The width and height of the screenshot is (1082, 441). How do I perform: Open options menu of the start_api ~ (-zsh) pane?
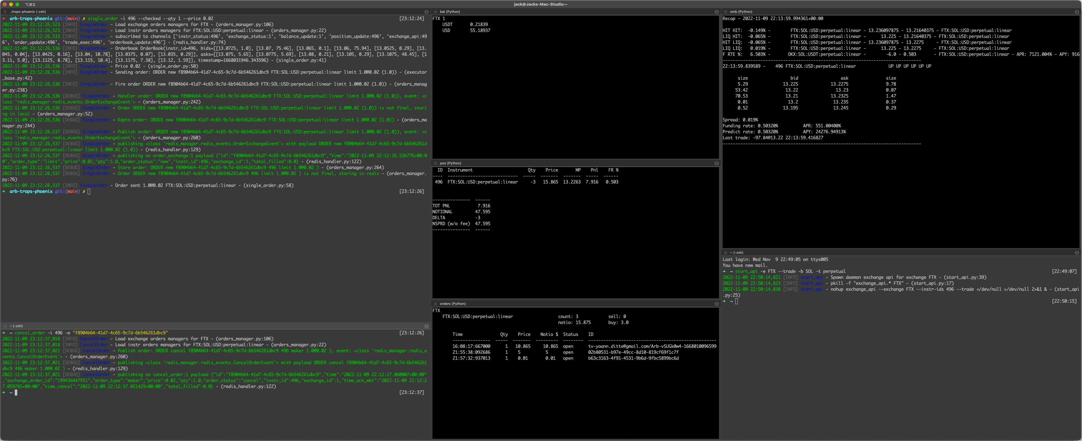pyautogui.click(x=1077, y=252)
